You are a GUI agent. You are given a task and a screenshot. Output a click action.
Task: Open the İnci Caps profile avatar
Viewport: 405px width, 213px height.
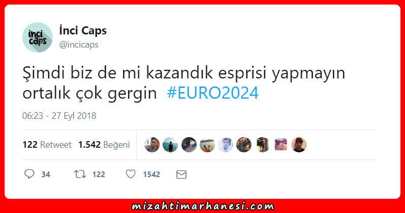38,37
